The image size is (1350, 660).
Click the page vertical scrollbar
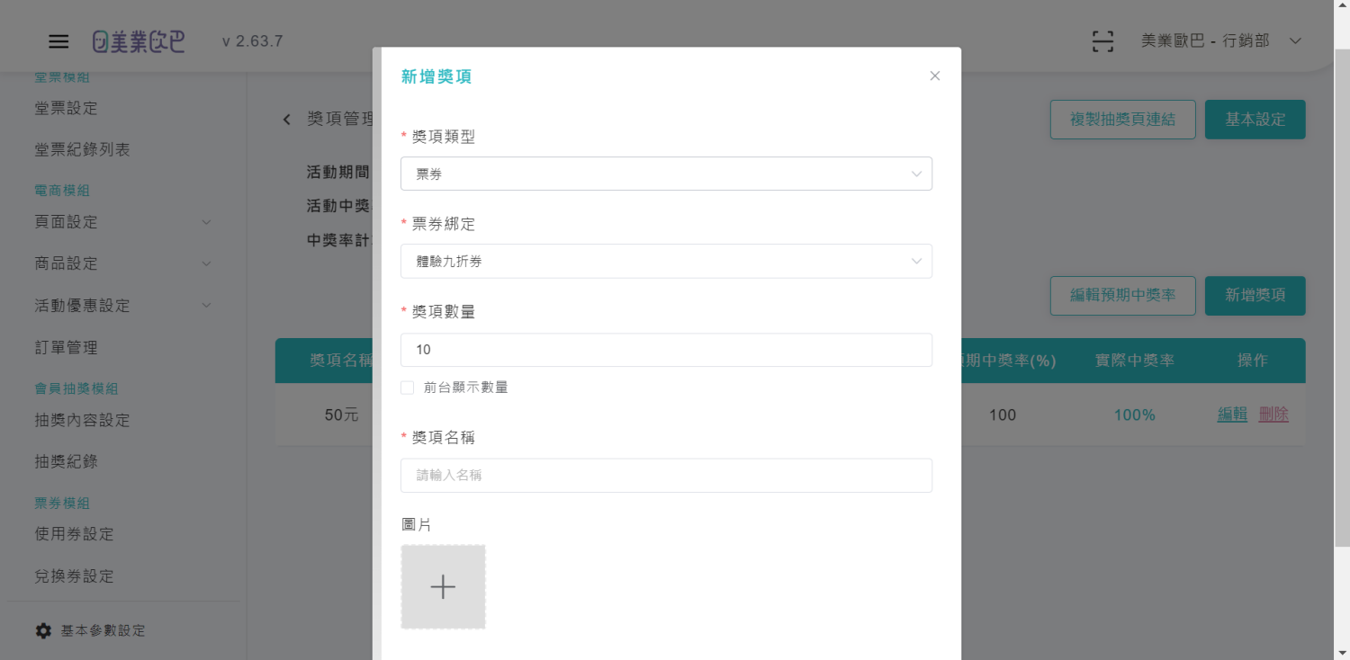[x=1342, y=297]
